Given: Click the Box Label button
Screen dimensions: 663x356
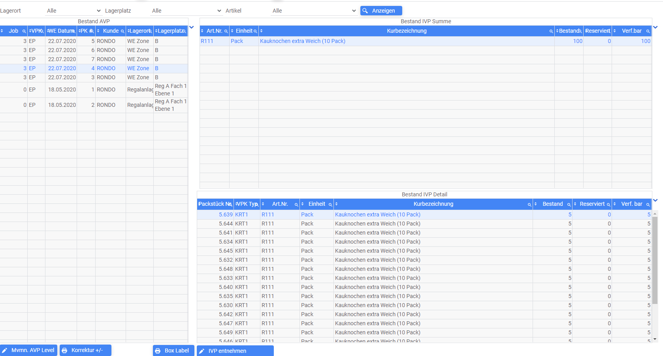Looking at the screenshot, I should [173, 350].
